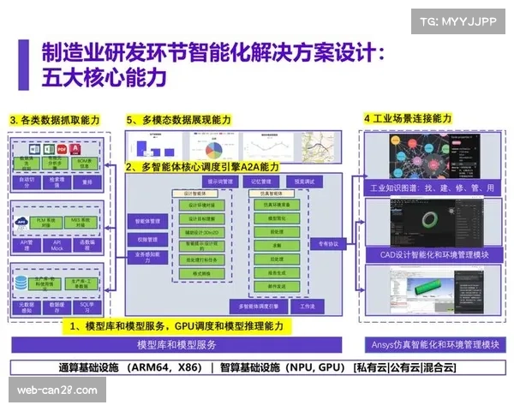Click the 权限管理 block
514x411 pixels.
[x=148, y=240]
